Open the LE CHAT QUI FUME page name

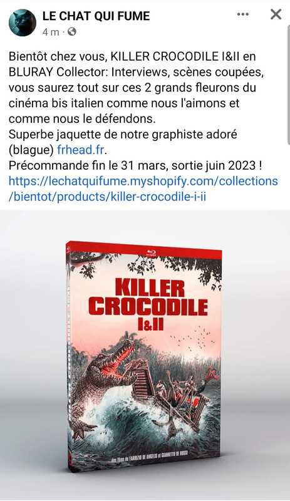(96, 16)
